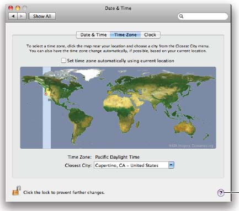Click the Show All button
Image resolution: width=239 pixels, height=211 pixels.
point(42,16)
